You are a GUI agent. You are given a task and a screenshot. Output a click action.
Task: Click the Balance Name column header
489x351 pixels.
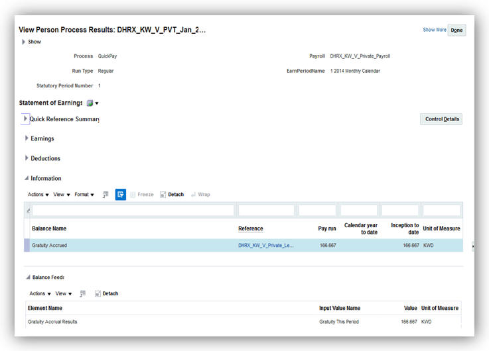[x=49, y=228]
